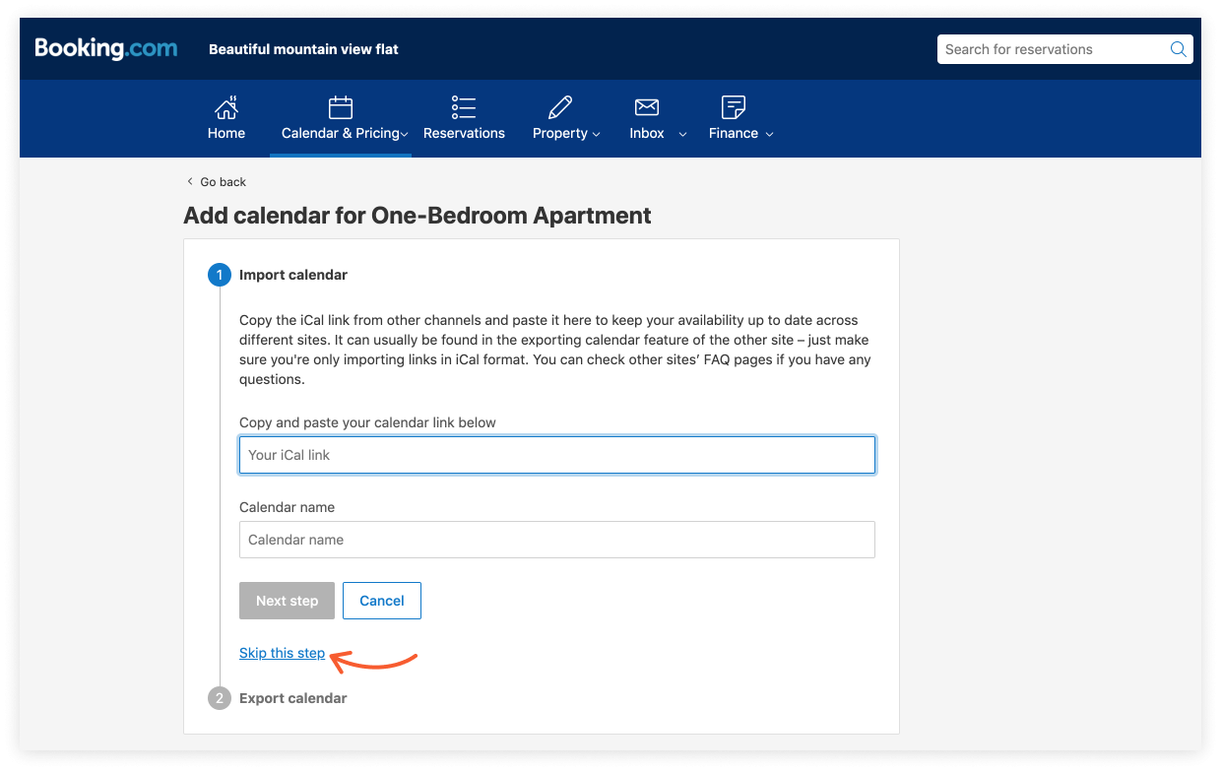Screen dimensions: 1221x772
Task: Click the Home house icon
Action: pos(226,107)
